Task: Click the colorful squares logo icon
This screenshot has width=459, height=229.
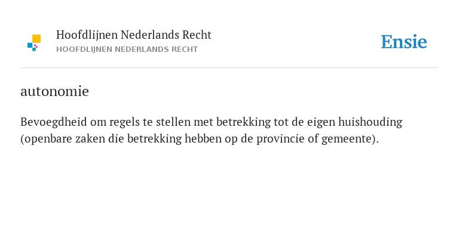Action: tap(34, 43)
